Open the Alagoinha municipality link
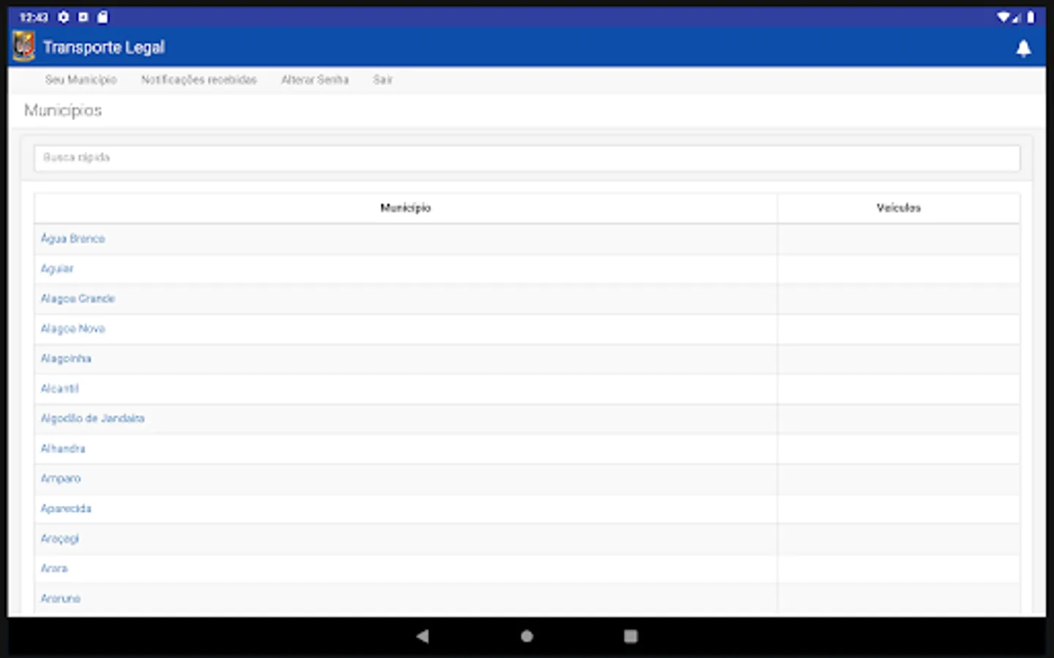 66,359
